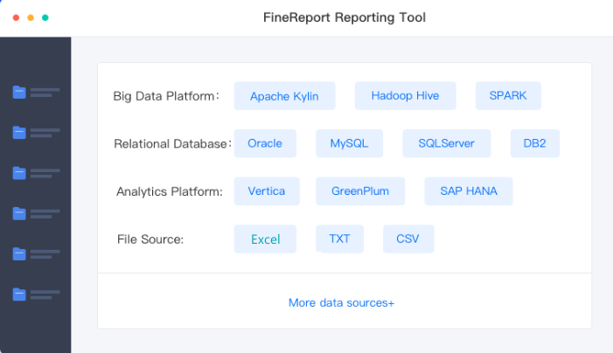
Task: Choose the Hadoop Hive platform
Action: (405, 96)
